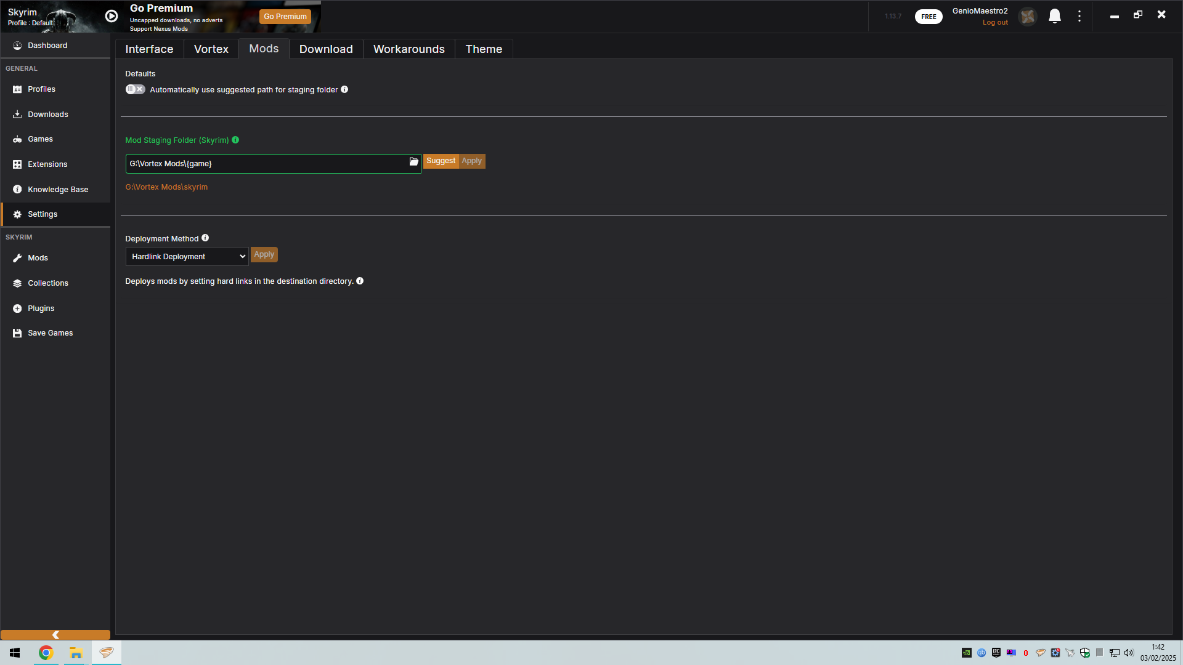Switch to the Theme tab
The width and height of the screenshot is (1183, 665).
point(484,49)
